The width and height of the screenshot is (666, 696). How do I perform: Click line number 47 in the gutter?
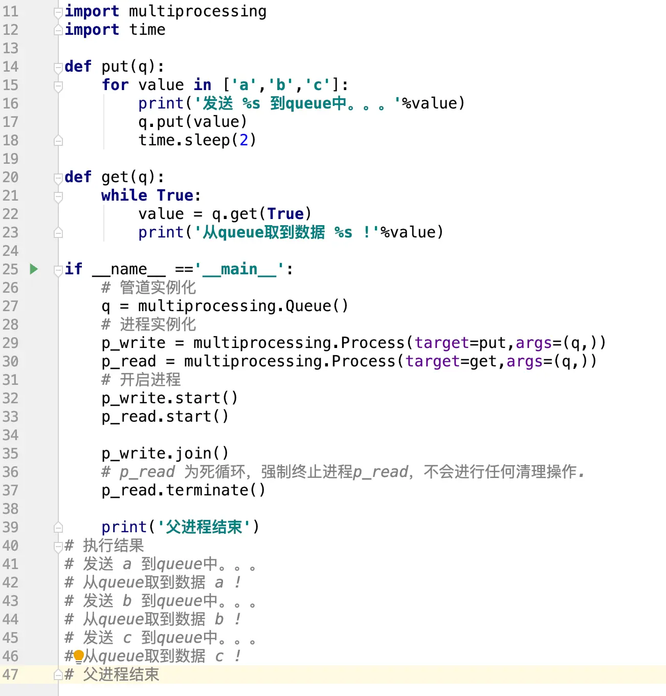[x=10, y=675]
